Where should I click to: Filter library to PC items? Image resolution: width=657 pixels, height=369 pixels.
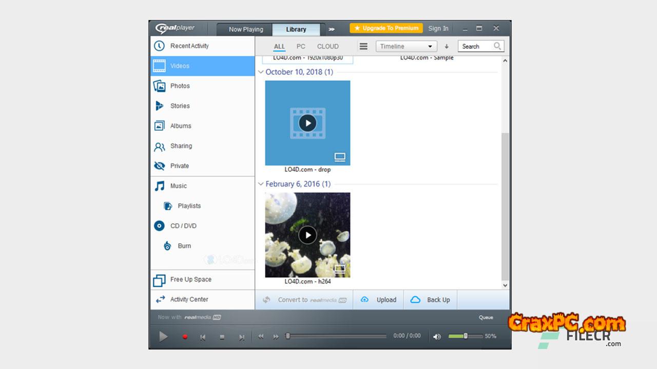click(x=301, y=46)
